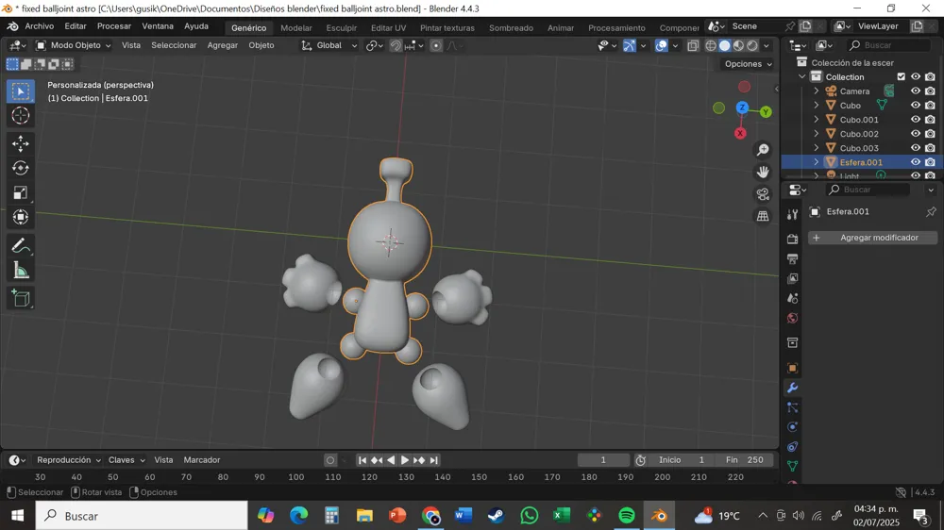Hide Cubo.002 with its eye icon
The width and height of the screenshot is (944, 530).
[915, 134]
